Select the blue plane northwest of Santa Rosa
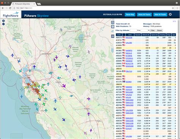Viewport: 180px width, 139px height. coord(13,55)
